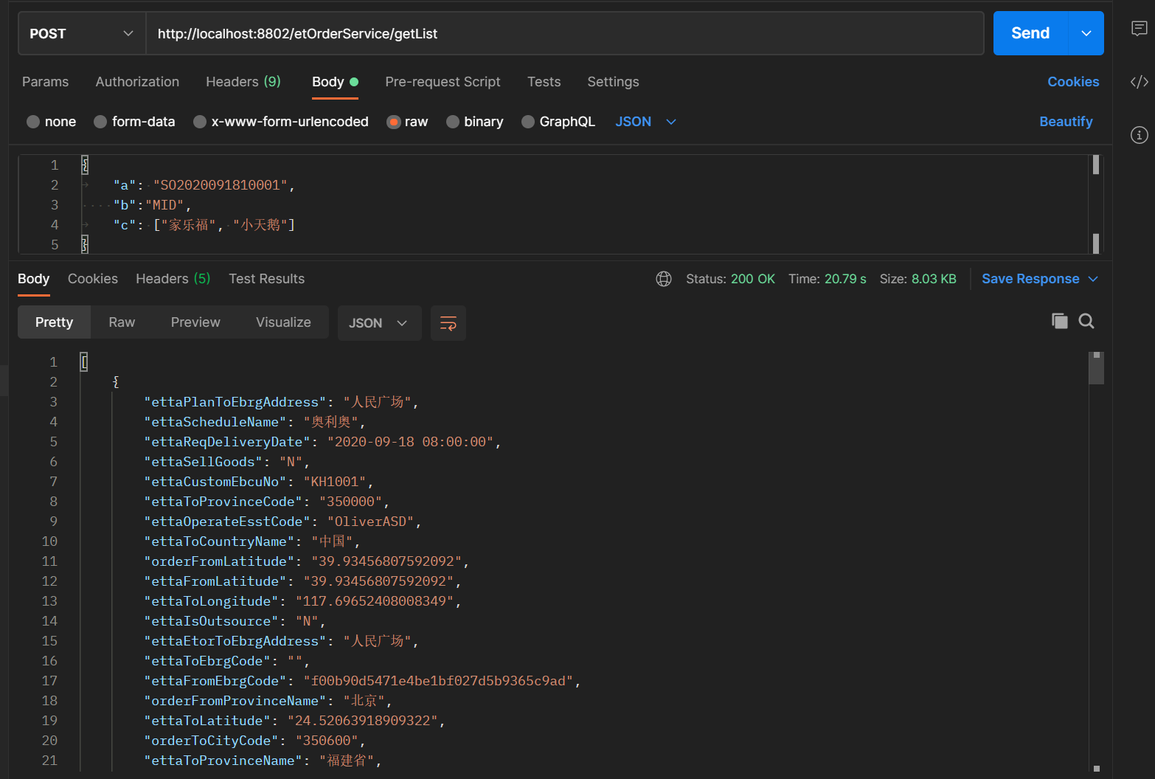Open the request info icon

coord(1140,135)
